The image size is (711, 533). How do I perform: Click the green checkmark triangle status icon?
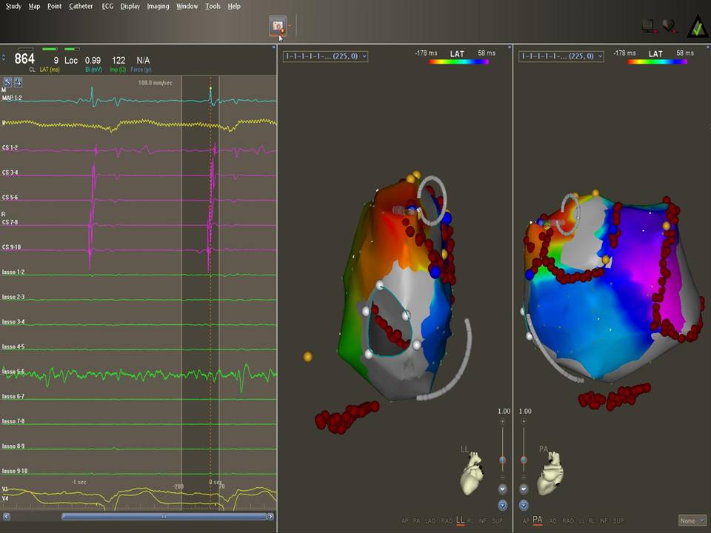696,26
